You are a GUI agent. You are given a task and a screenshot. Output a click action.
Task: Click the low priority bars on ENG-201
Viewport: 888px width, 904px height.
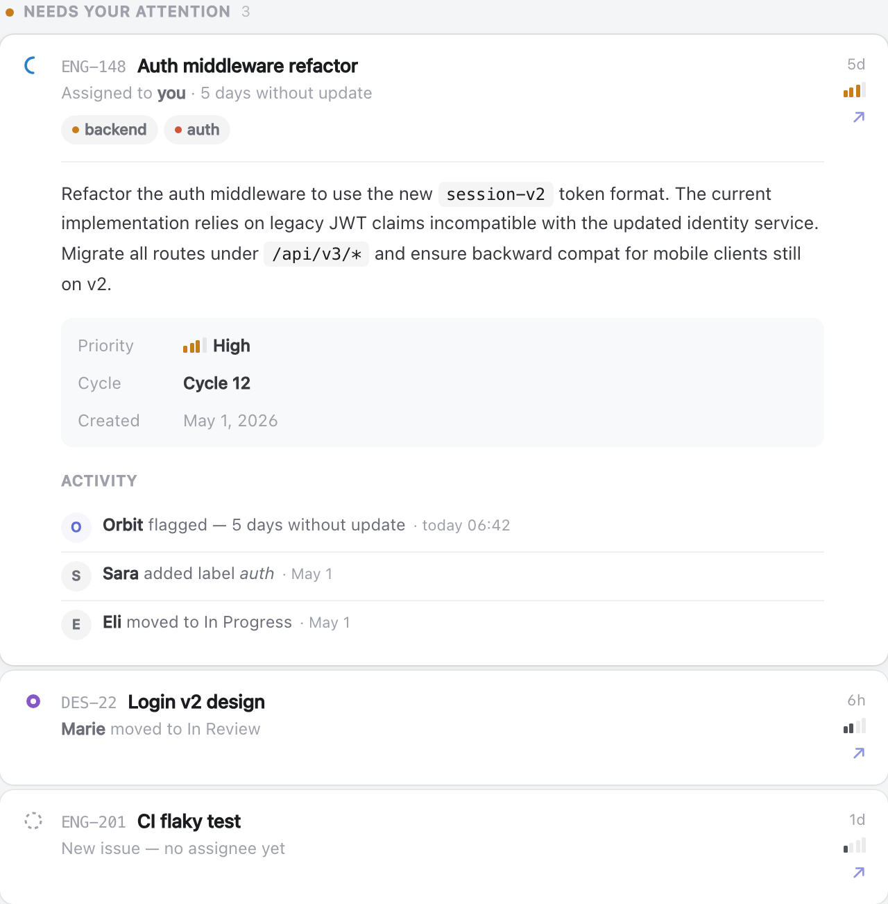point(855,846)
